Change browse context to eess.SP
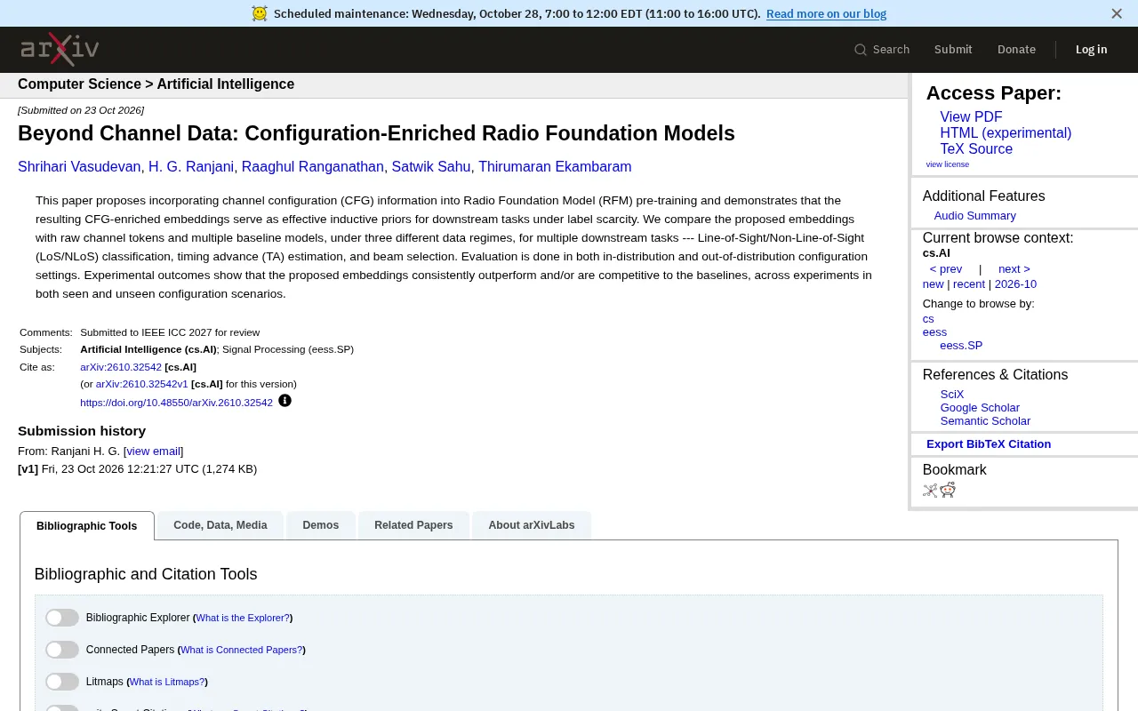The height and width of the screenshot is (711, 1138). [961, 346]
